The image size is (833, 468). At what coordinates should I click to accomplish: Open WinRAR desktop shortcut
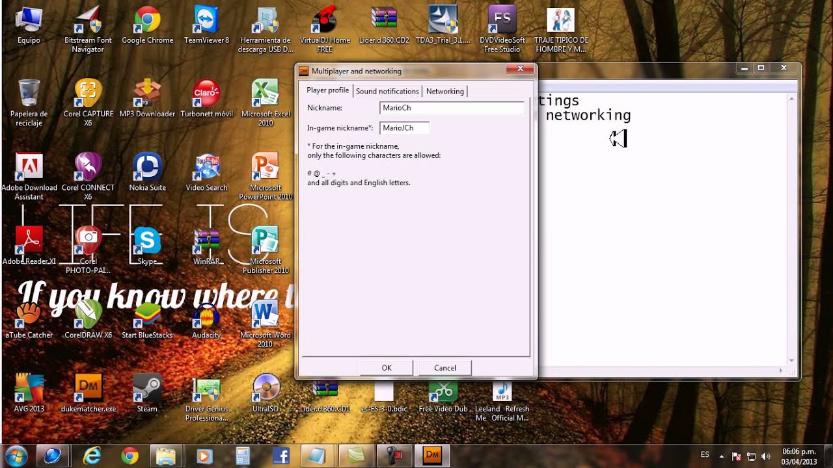pos(206,246)
